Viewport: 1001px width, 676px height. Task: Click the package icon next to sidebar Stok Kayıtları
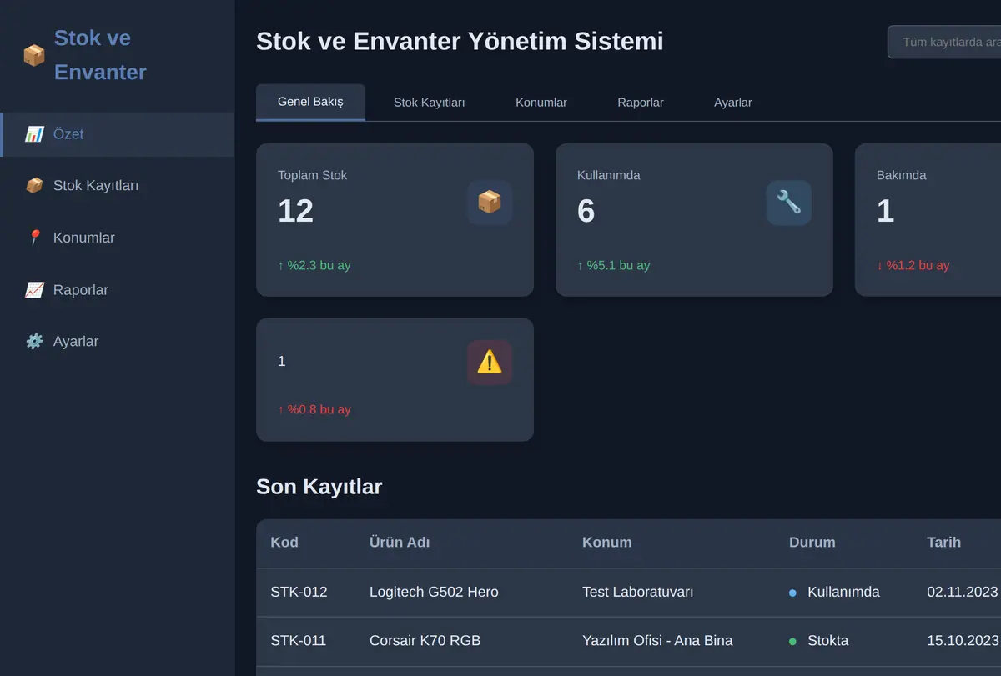tap(34, 186)
